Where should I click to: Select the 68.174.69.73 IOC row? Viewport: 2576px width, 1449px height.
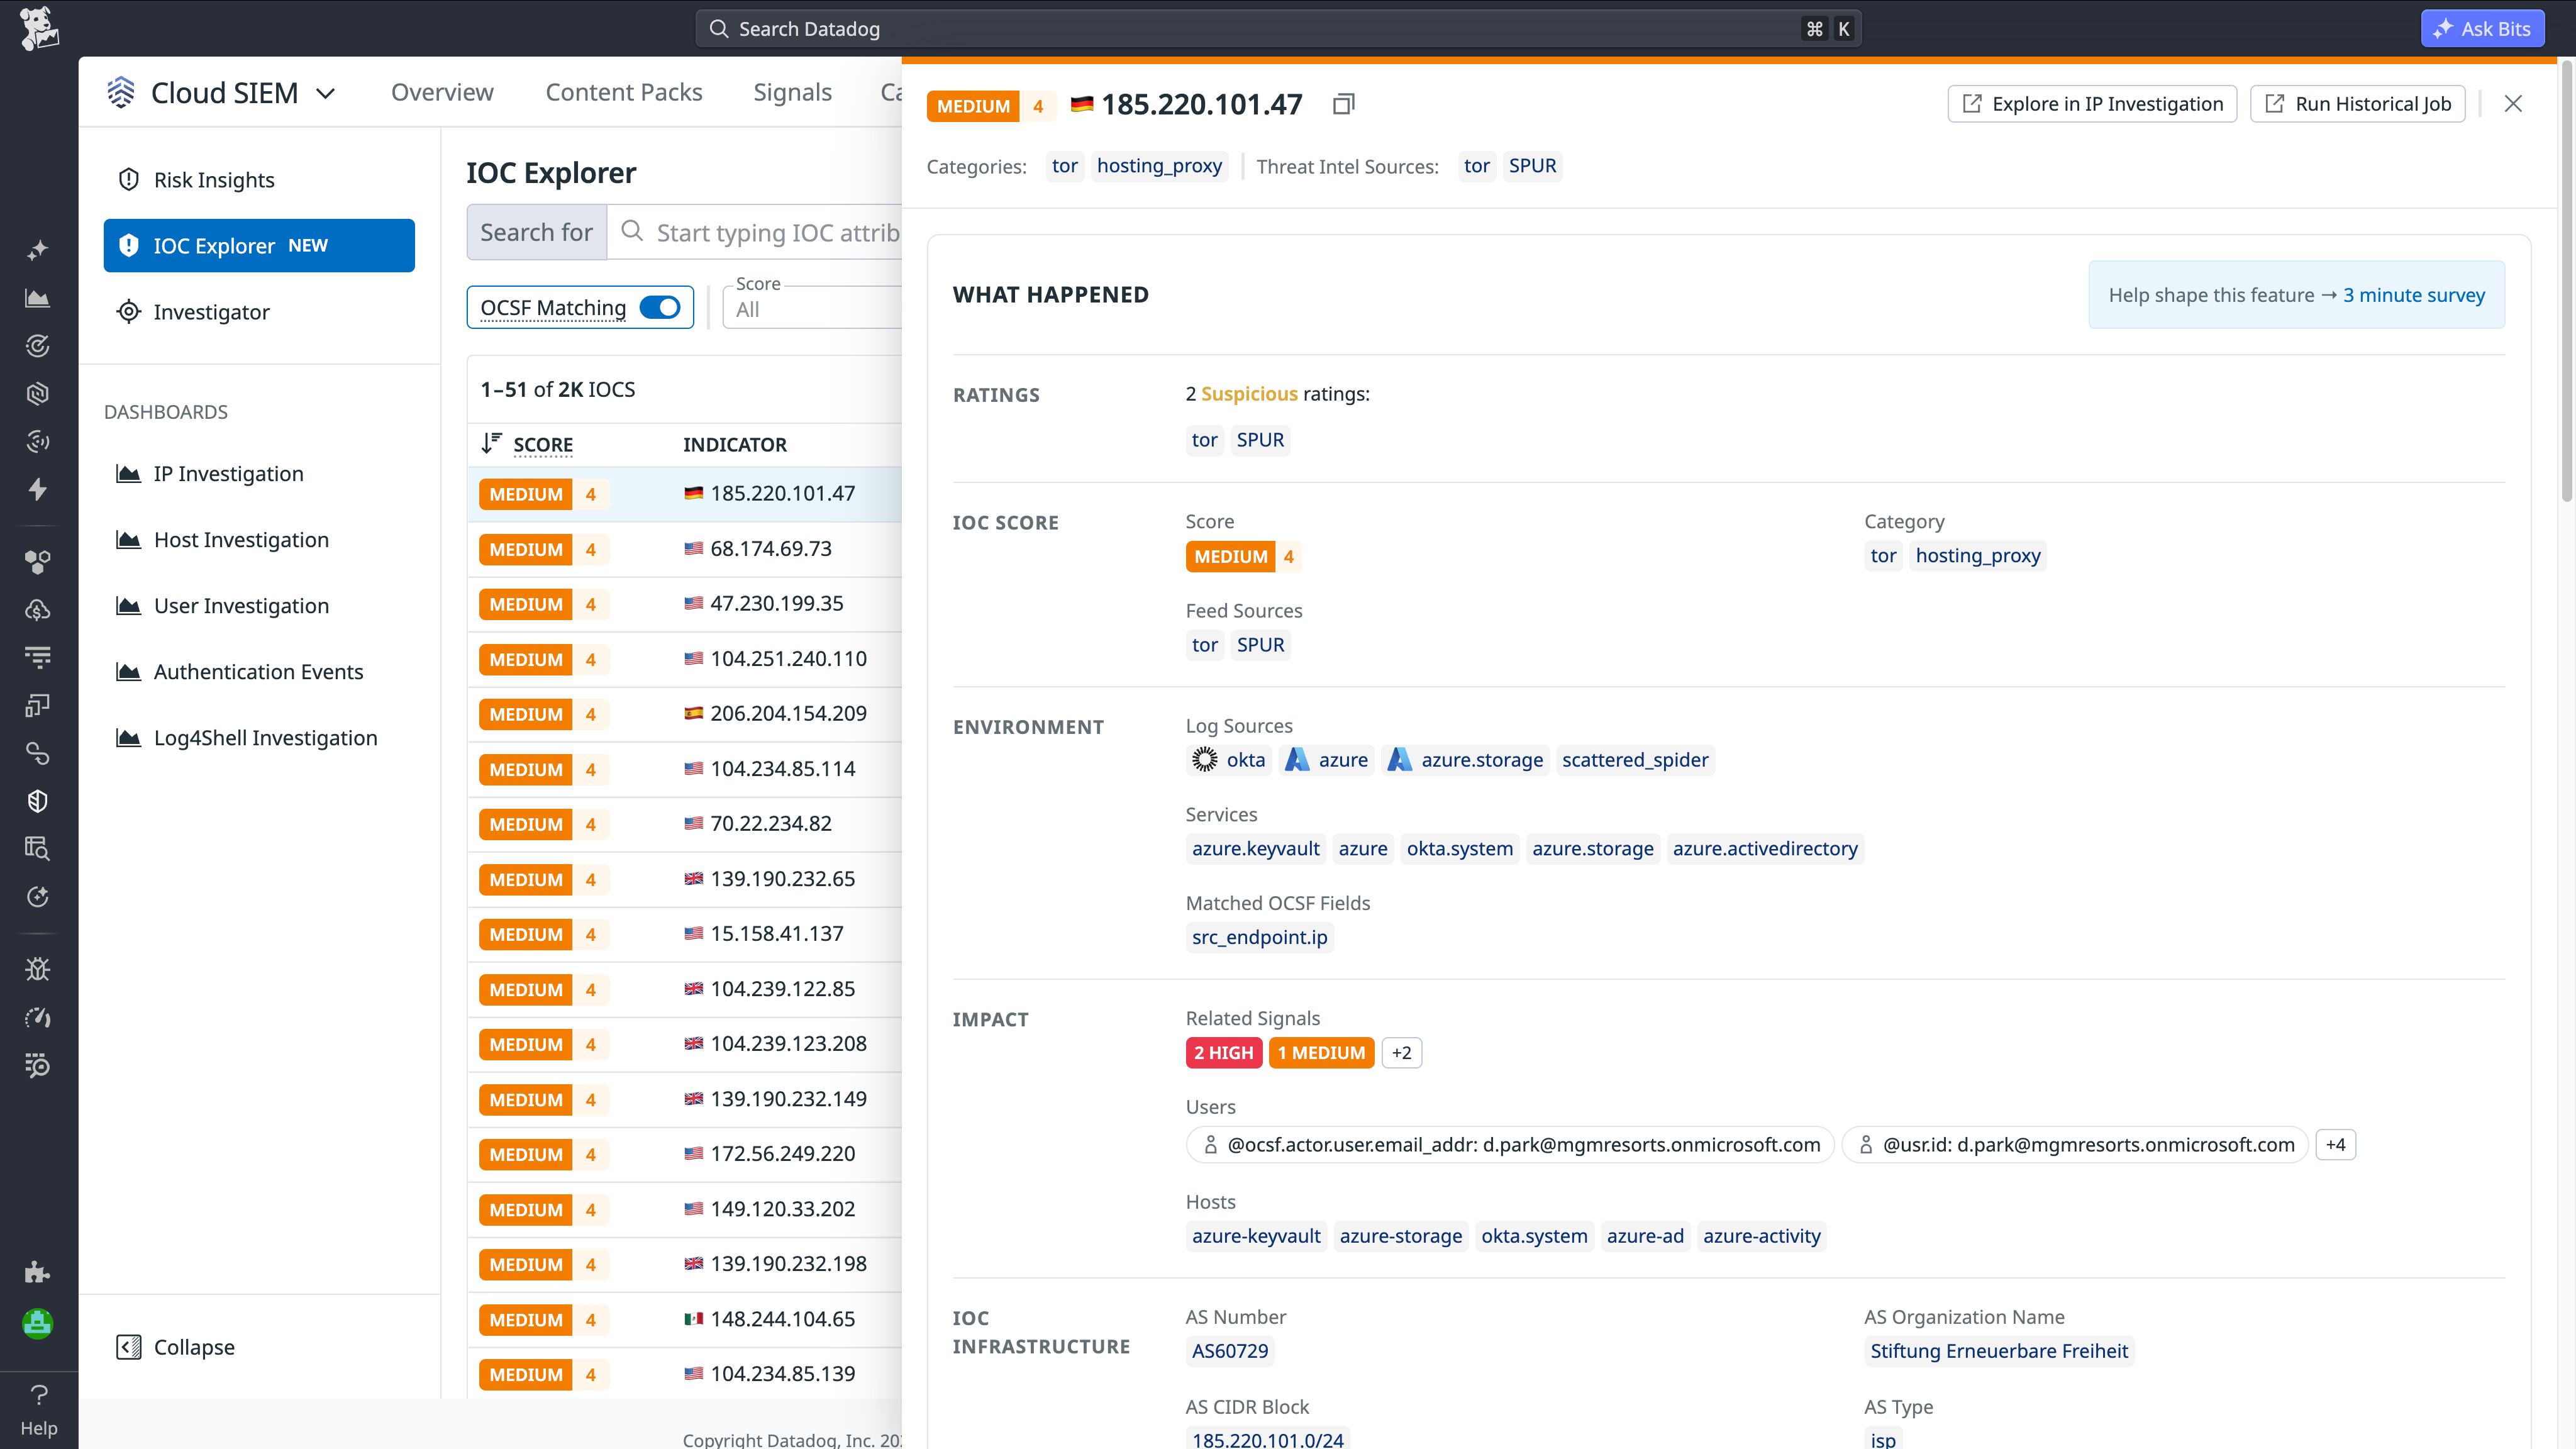tap(685, 549)
